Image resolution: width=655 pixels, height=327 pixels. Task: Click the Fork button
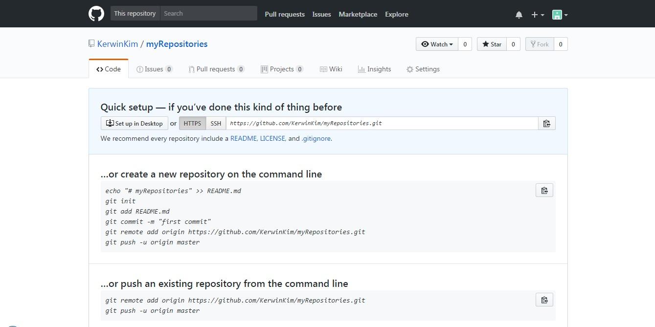coord(540,44)
